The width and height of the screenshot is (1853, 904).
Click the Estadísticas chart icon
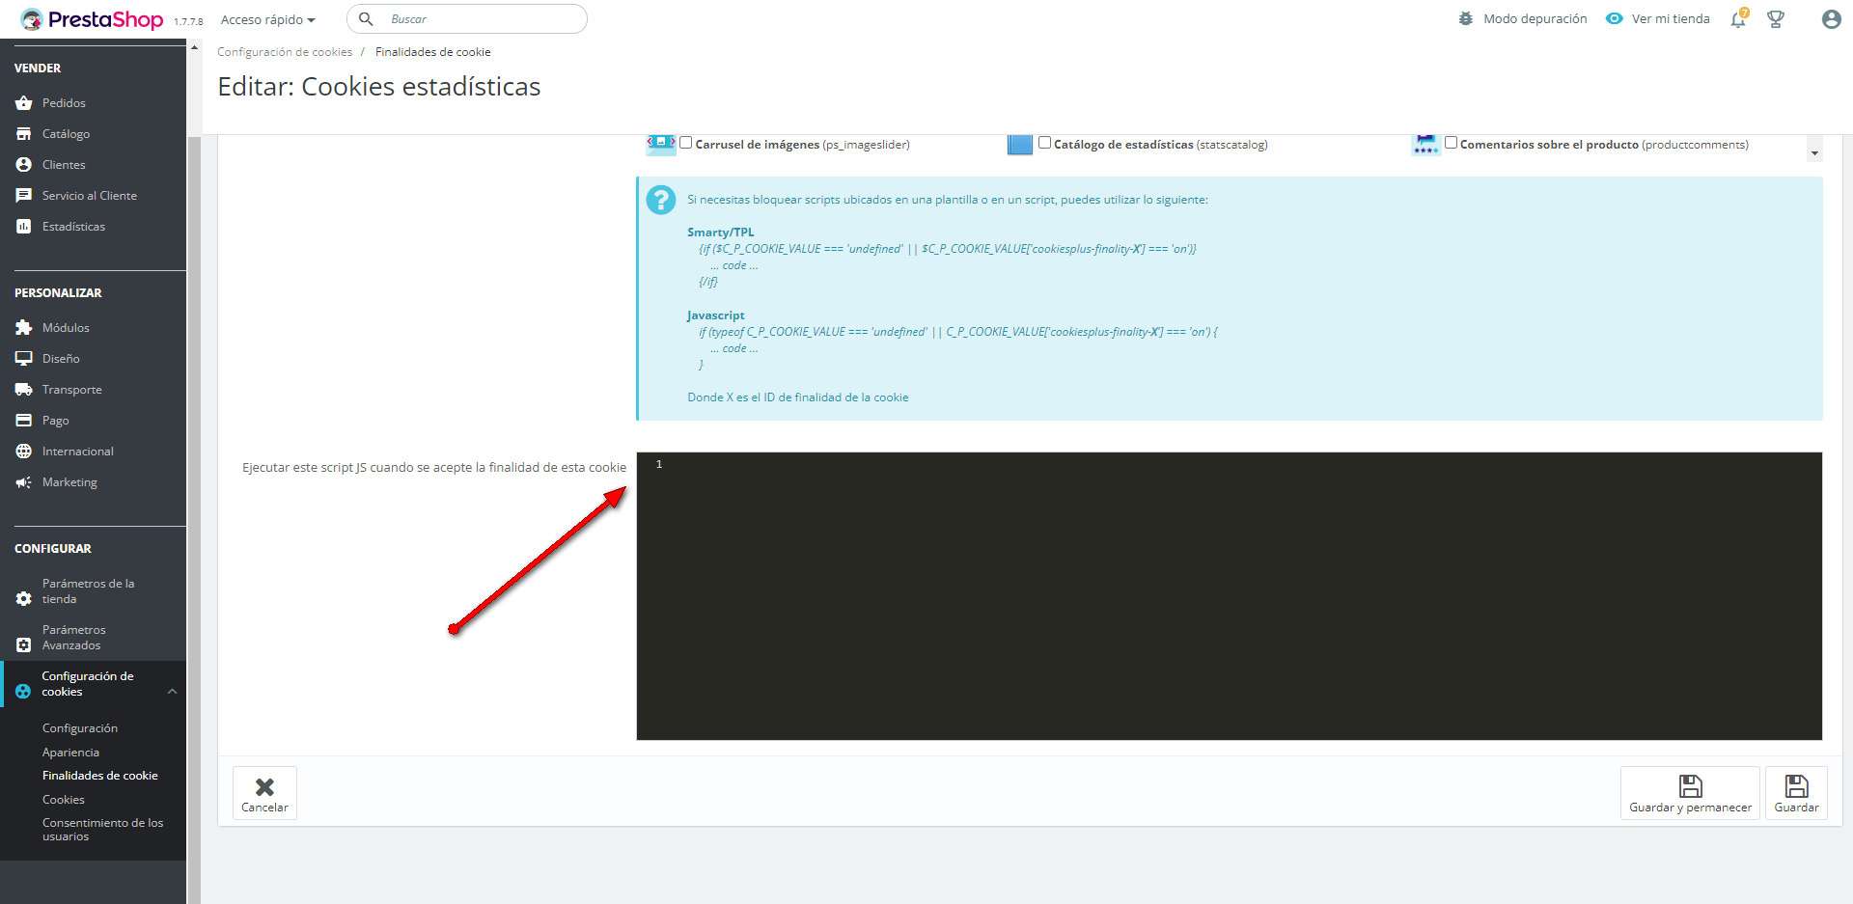(x=24, y=227)
